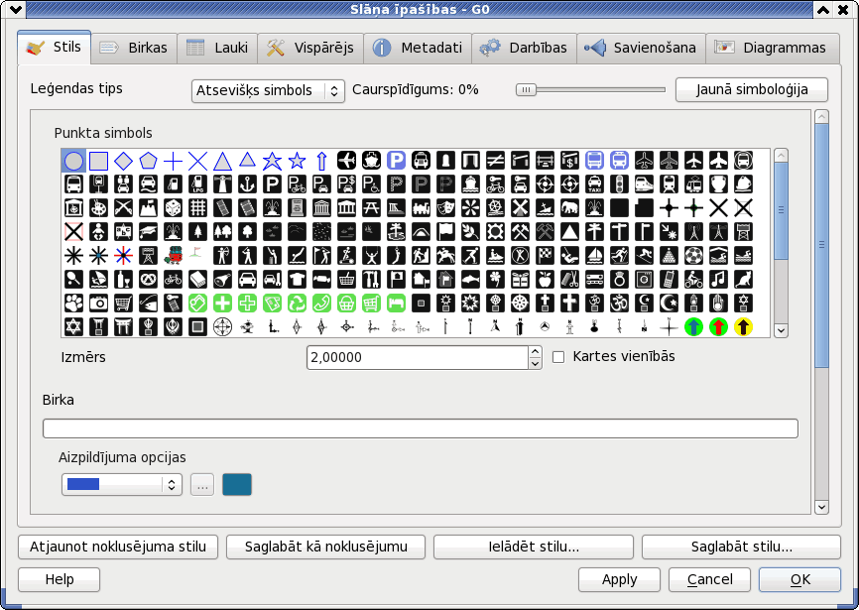Choose the elephant symbol
The height and width of the screenshot is (610, 859).
pyautogui.click(x=569, y=208)
